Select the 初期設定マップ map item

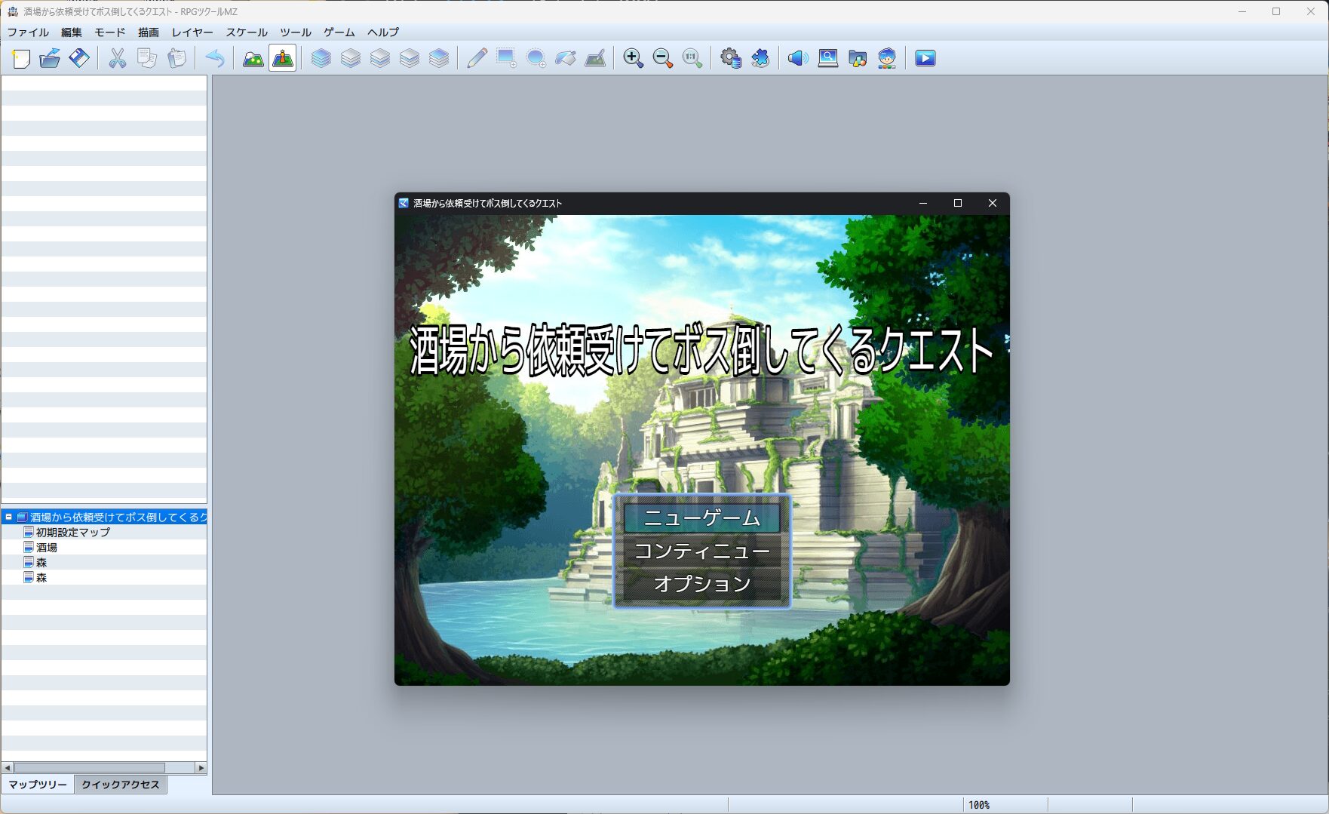72,533
